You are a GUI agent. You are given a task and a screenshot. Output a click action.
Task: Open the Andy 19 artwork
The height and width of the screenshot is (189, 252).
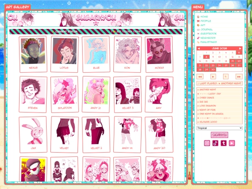127,134
